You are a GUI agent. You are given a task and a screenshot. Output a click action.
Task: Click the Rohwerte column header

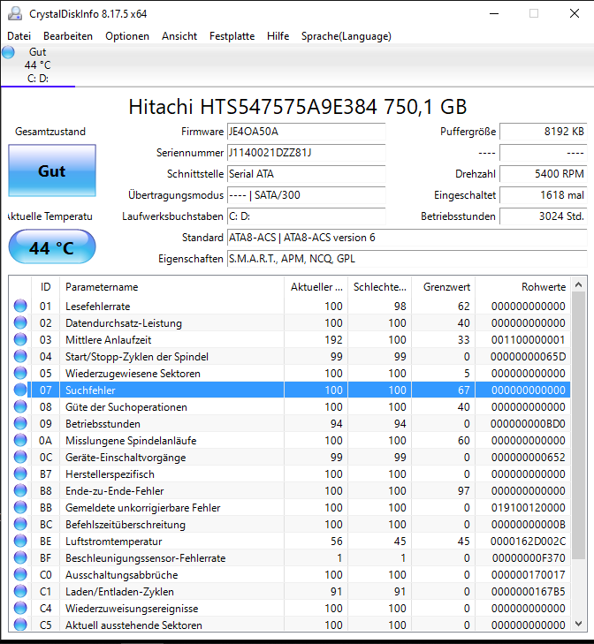[x=523, y=287]
